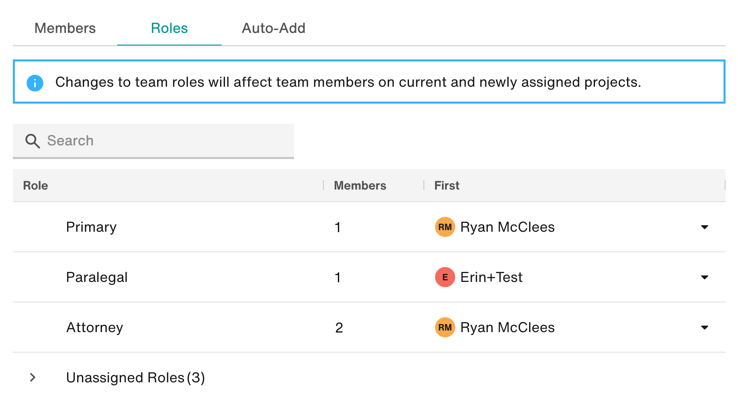The height and width of the screenshot is (400, 738).
Task: Select the Paralegal role name
Action: (x=97, y=278)
